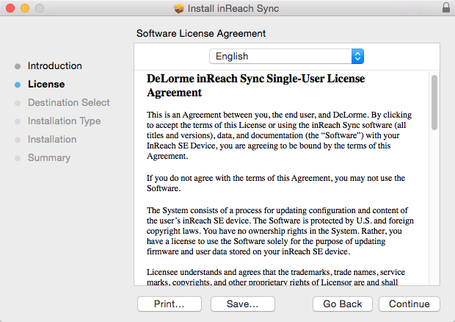Select the Introduction step in sidebar
The height and width of the screenshot is (322, 455).
point(55,65)
